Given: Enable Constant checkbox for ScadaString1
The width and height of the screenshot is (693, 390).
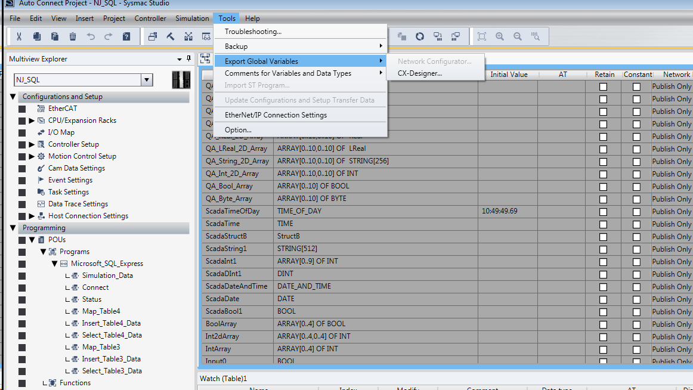Looking at the screenshot, I should point(636,249).
